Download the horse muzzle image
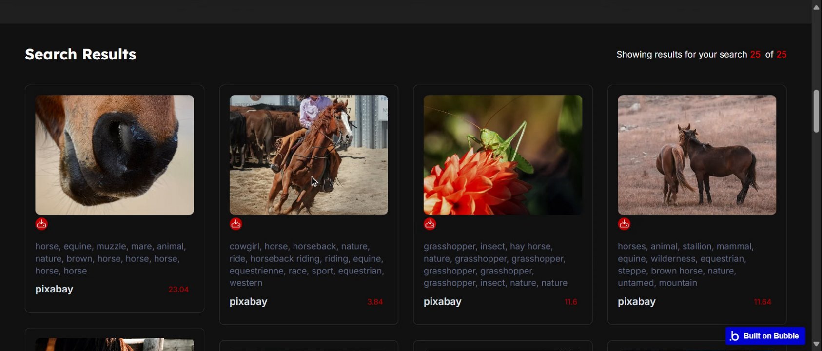 (41, 224)
